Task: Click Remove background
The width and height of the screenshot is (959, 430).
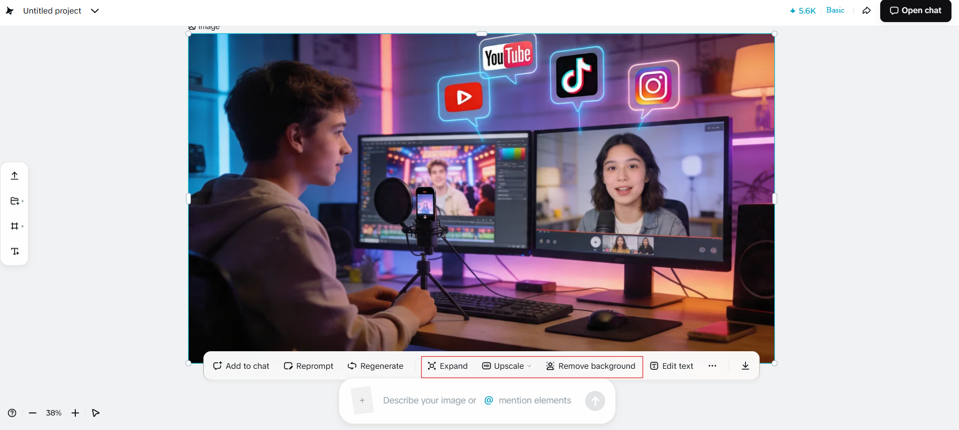Action: [x=591, y=366]
